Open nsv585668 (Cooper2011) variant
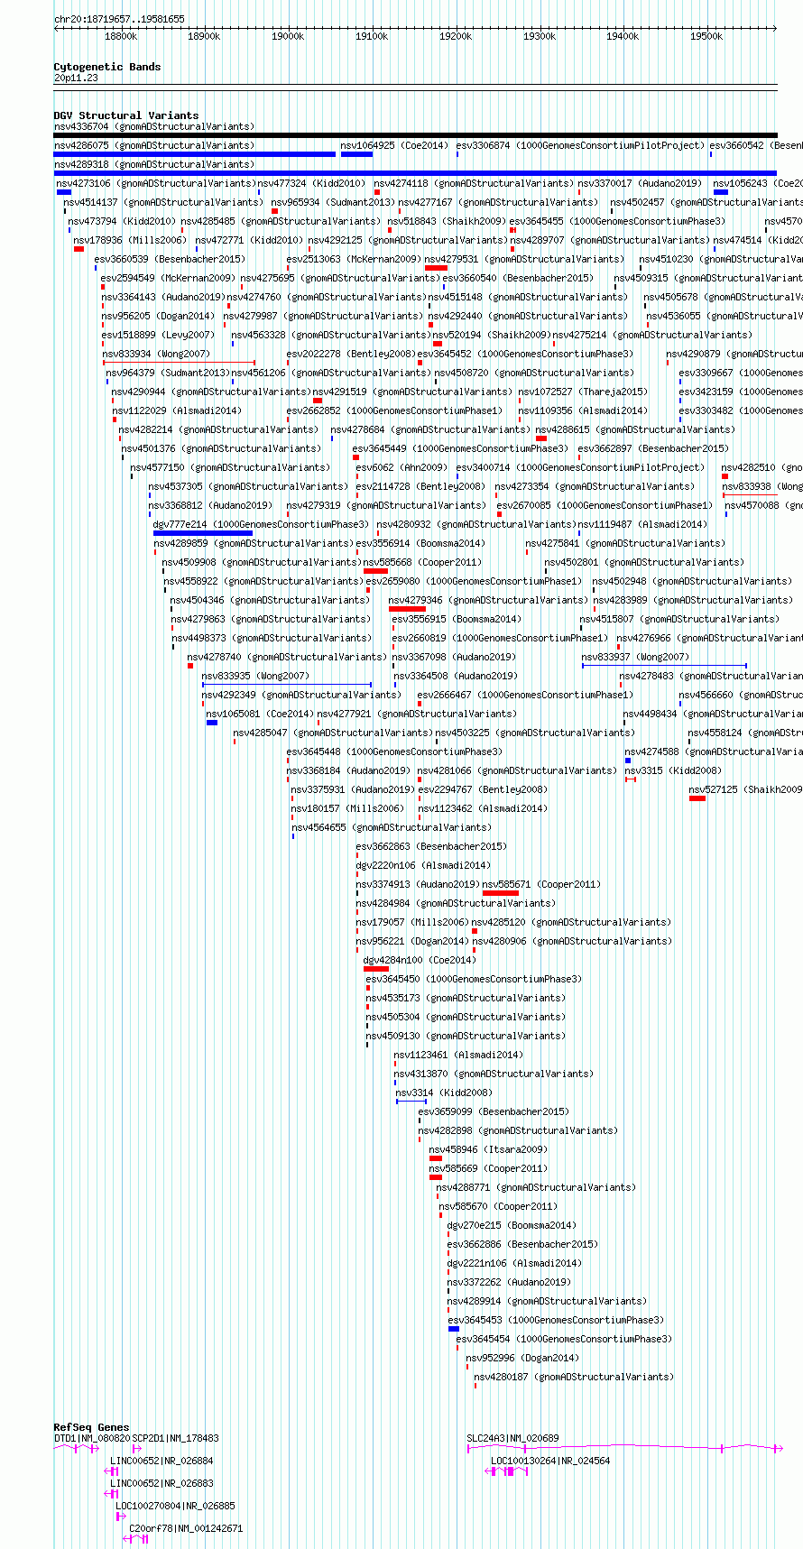803x1549 pixels. (422, 562)
